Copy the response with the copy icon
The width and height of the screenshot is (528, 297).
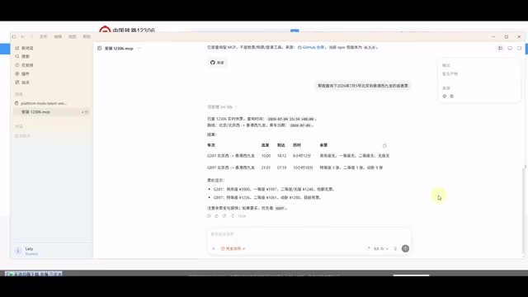click(209, 216)
